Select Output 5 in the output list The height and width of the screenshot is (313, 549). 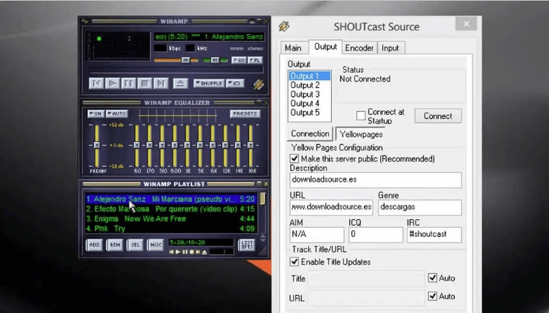[309, 113]
